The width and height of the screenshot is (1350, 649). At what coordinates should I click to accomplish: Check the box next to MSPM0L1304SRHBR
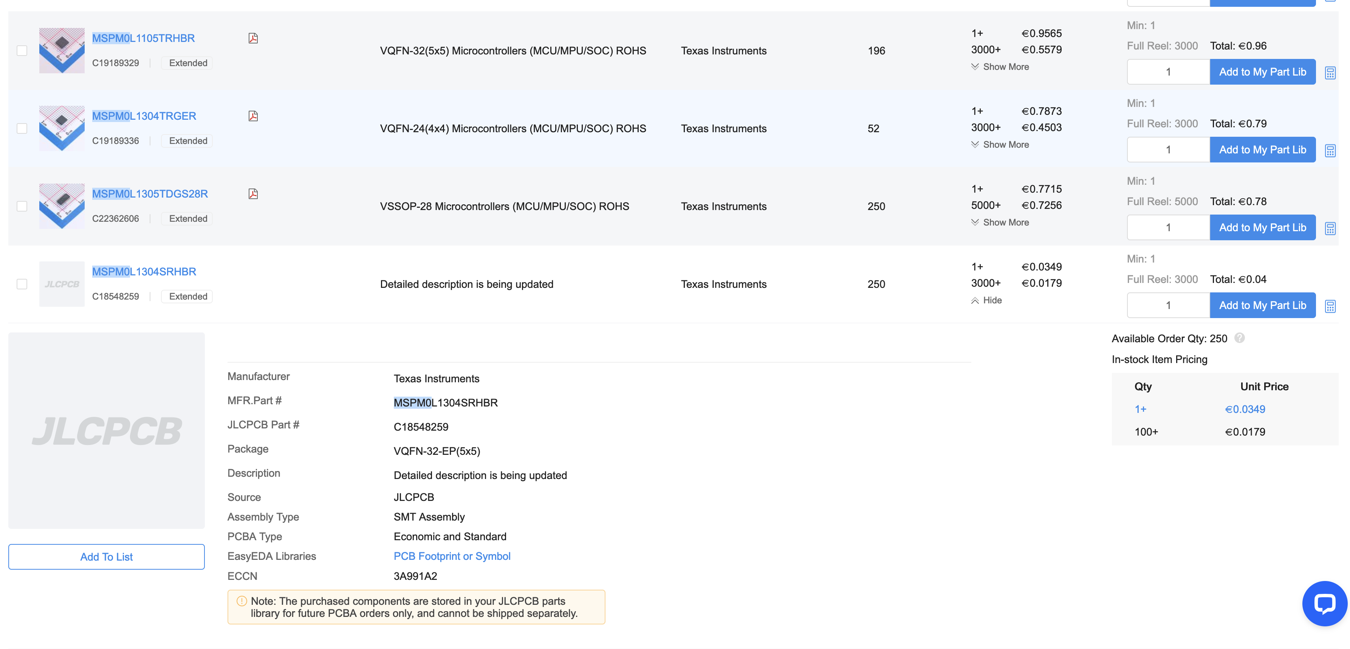22,284
